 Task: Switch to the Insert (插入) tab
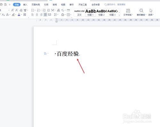[25, 4]
